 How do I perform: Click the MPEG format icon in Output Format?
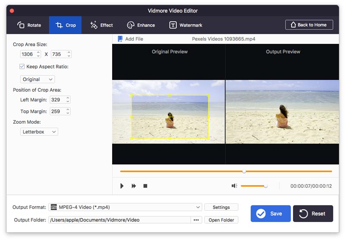pyautogui.click(x=53, y=207)
